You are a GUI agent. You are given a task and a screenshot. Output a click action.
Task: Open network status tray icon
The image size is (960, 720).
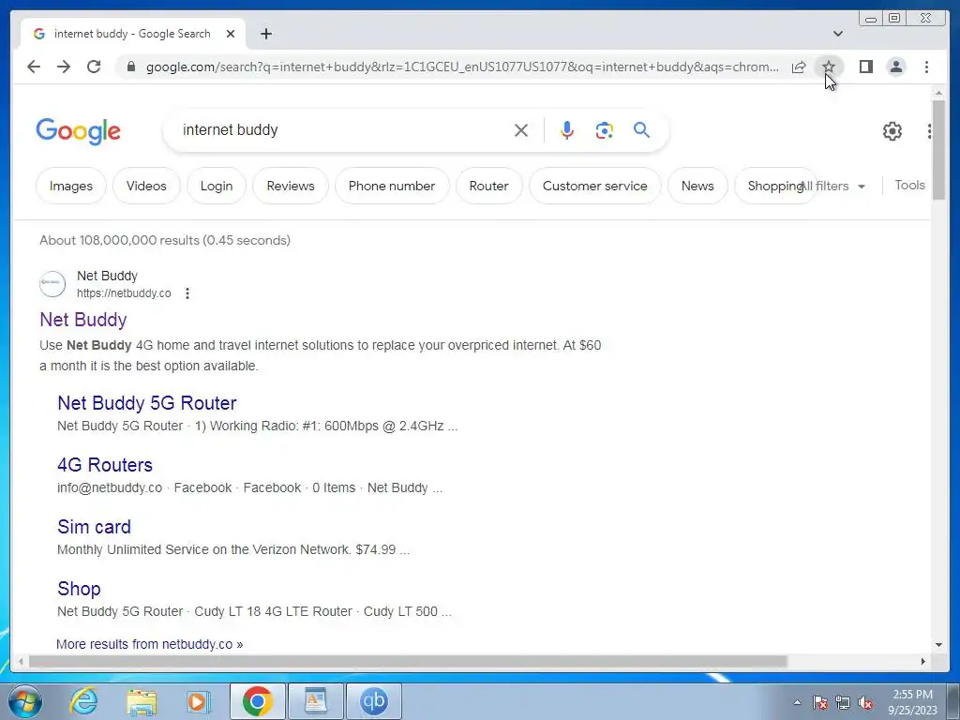(x=843, y=702)
